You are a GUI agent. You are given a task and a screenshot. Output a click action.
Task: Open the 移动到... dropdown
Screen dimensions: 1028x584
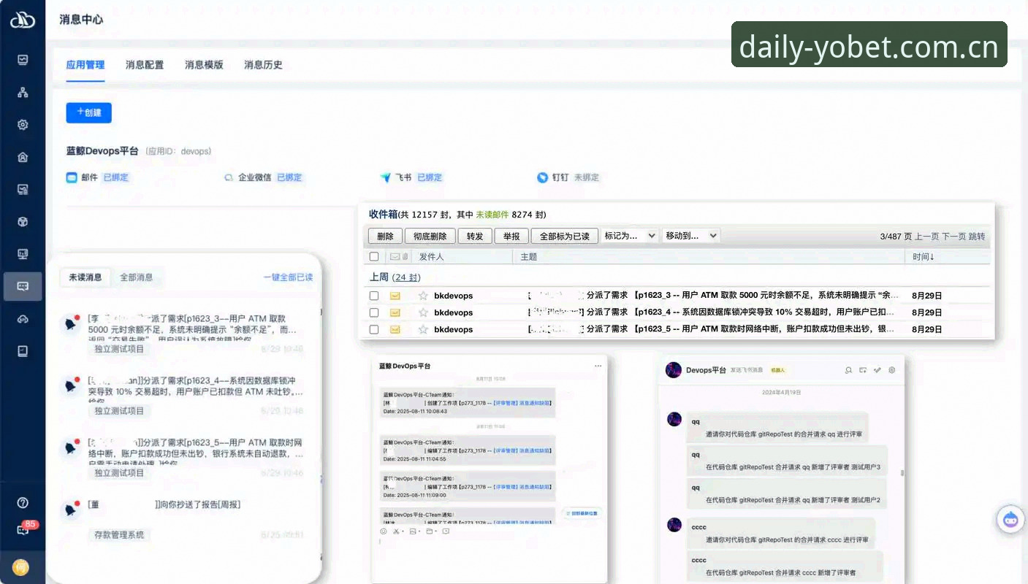click(x=691, y=236)
